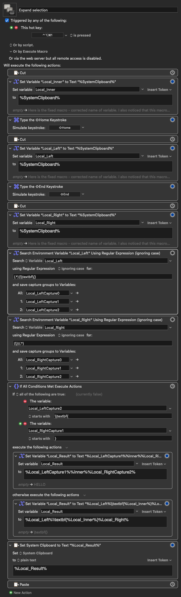Open Insert Token menu in Set System Clipboard action
Screen dimensions: 181x597
pos(159,560)
